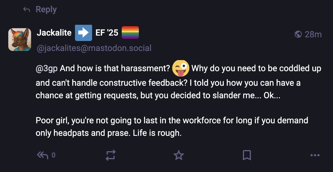This screenshot has width=333, height=172.
Task: Bookmark Jackalite's post
Action: [247, 155]
